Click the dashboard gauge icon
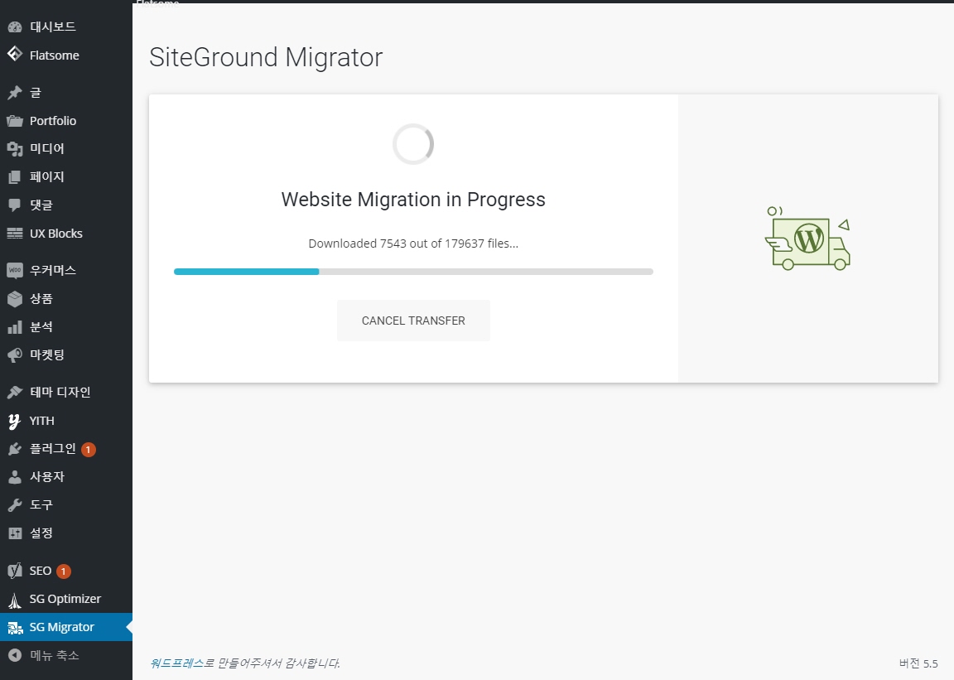This screenshot has width=954, height=680. click(15, 27)
